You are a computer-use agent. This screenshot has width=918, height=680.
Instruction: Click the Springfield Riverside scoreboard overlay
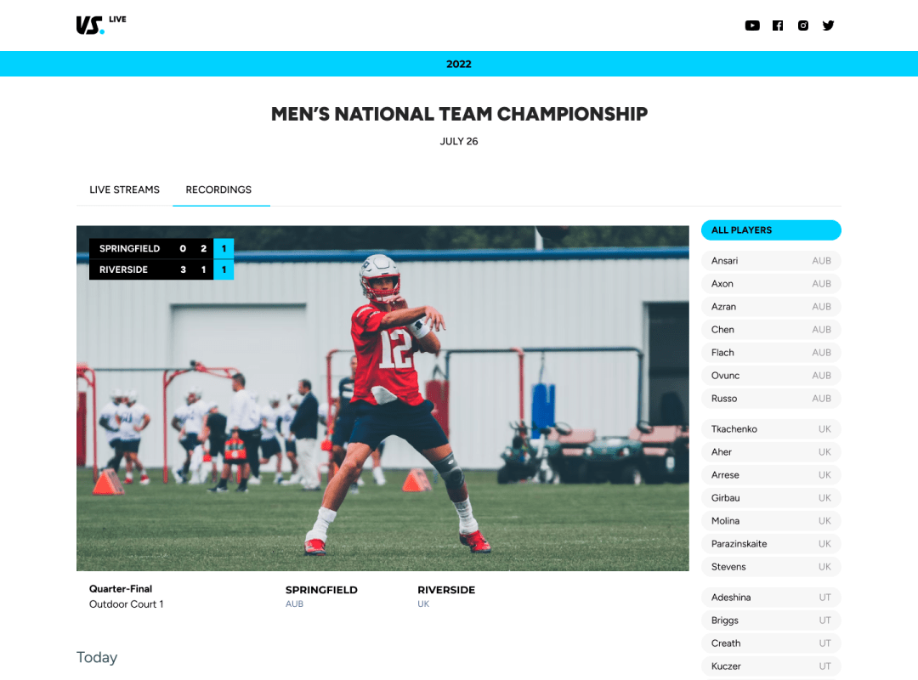(161, 259)
